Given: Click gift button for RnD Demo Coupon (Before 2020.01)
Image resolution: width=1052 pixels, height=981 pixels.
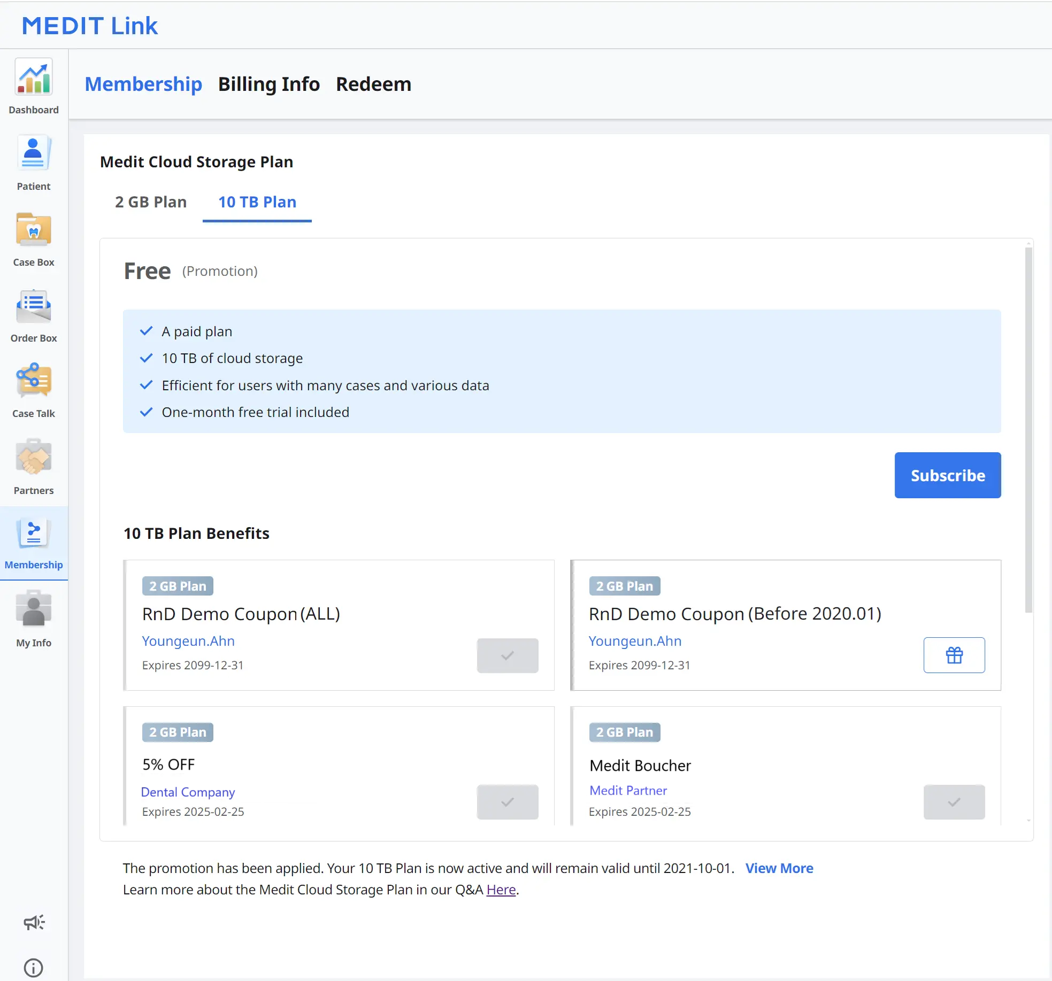Looking at the screenshot, I should pos(954,655).
